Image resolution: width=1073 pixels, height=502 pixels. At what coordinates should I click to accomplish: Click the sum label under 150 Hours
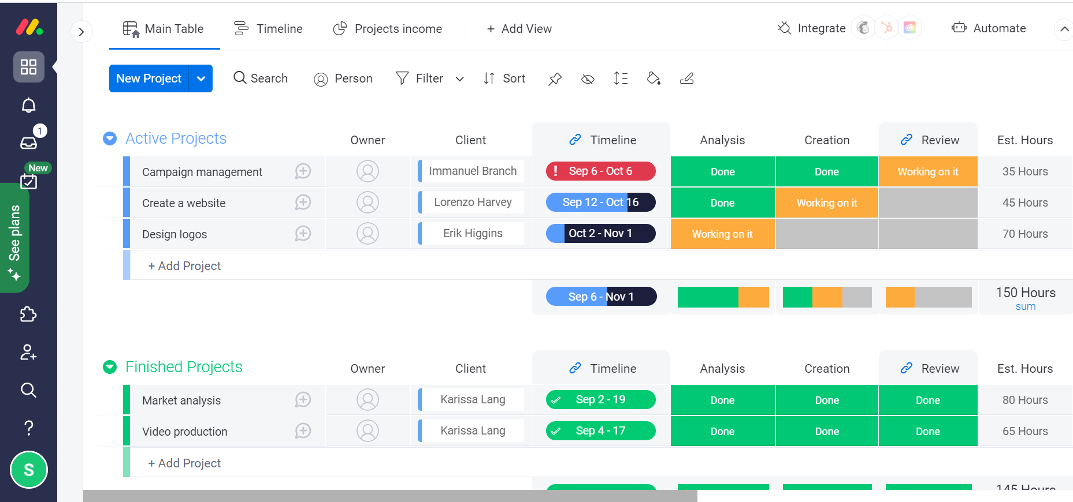[1026, 306]
